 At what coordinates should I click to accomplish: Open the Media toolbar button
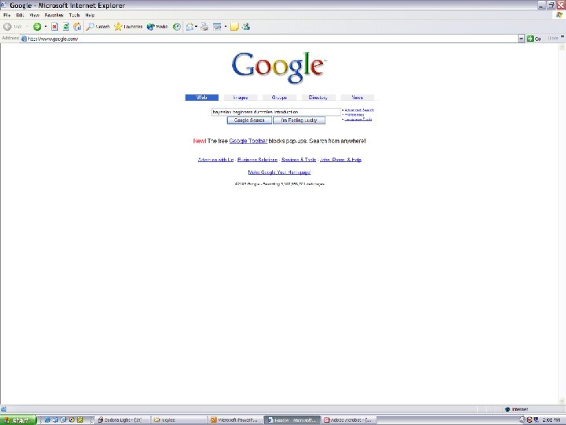[x=157, y=27]
